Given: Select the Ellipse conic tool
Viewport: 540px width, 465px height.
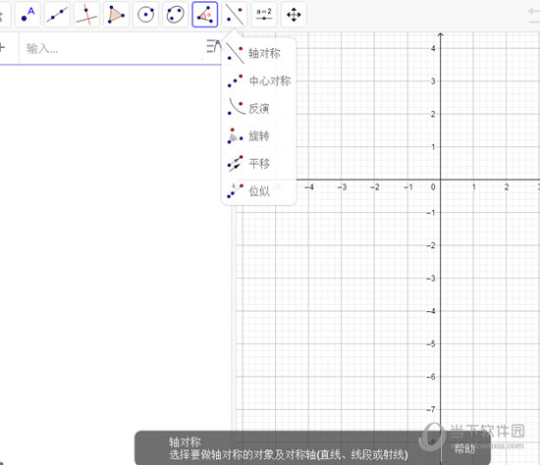Looking at the screenshot, I should point(176,15).
